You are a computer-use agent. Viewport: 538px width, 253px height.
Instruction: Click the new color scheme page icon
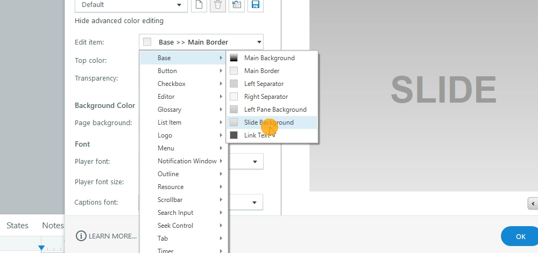199,5
